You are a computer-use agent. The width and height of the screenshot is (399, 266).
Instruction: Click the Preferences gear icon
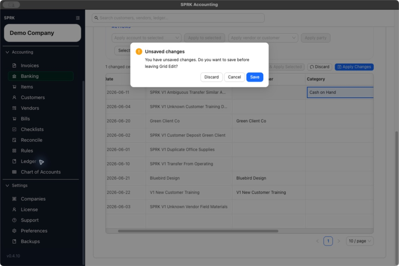pyautogui.click(x=14, y=231)
